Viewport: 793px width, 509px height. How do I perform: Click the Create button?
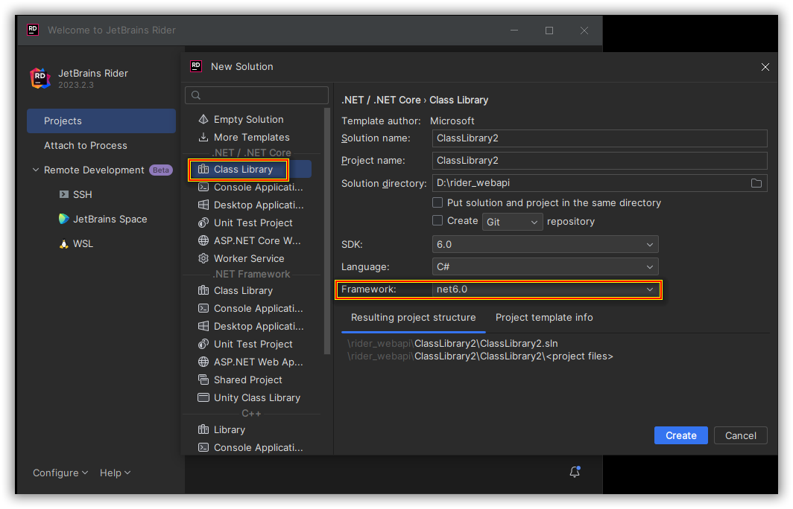point(680,435)
